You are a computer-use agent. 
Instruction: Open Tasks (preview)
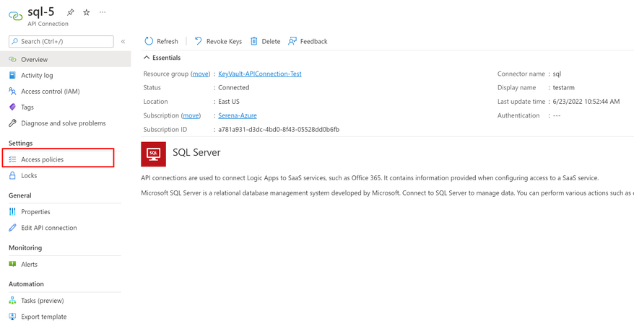coord(43,301)
